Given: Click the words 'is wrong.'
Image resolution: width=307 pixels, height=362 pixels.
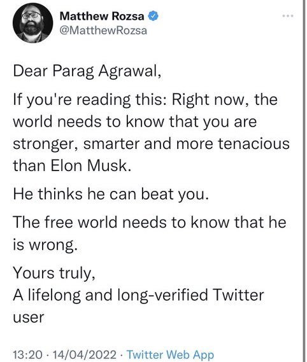Looking at the screenshot, I should [x=45, y=245].
